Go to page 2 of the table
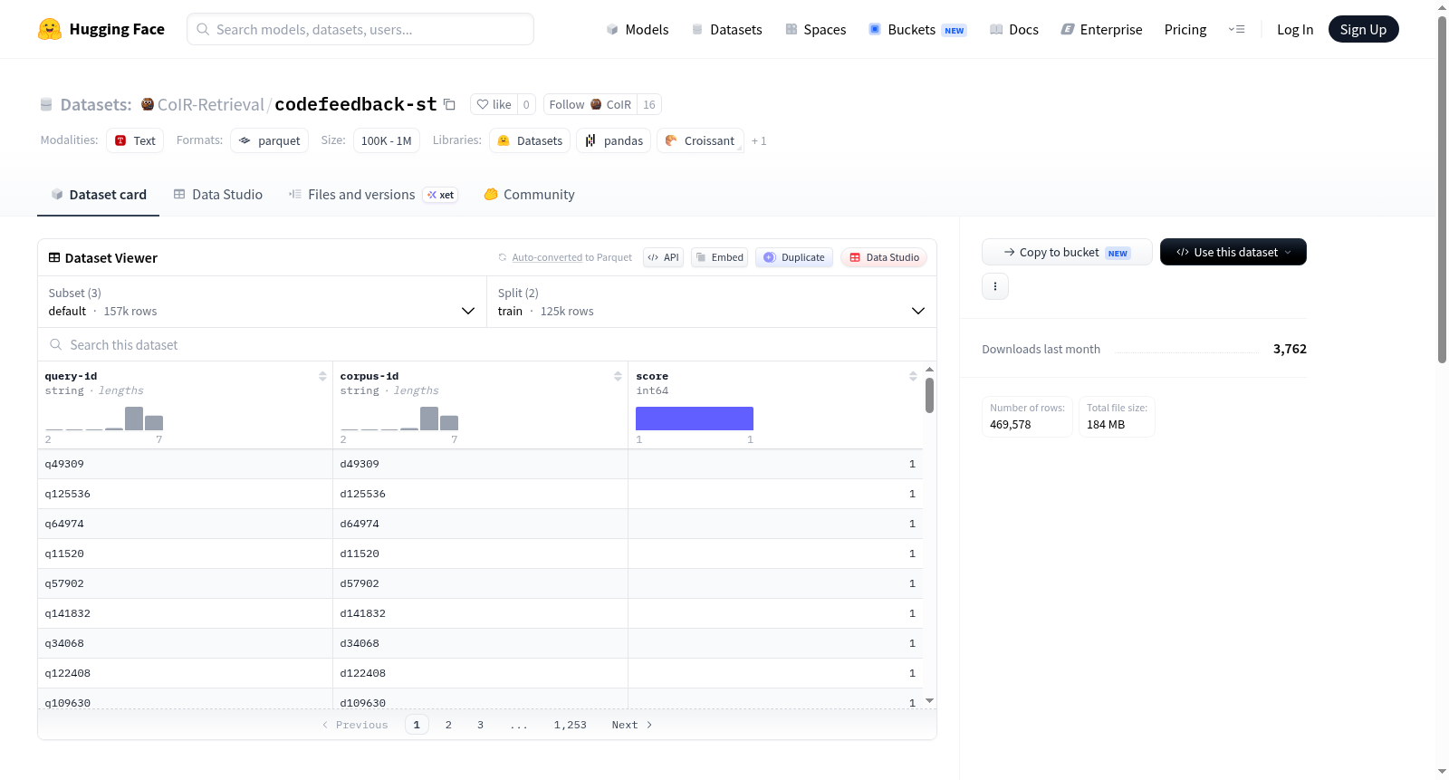 (x=448, y=725)
